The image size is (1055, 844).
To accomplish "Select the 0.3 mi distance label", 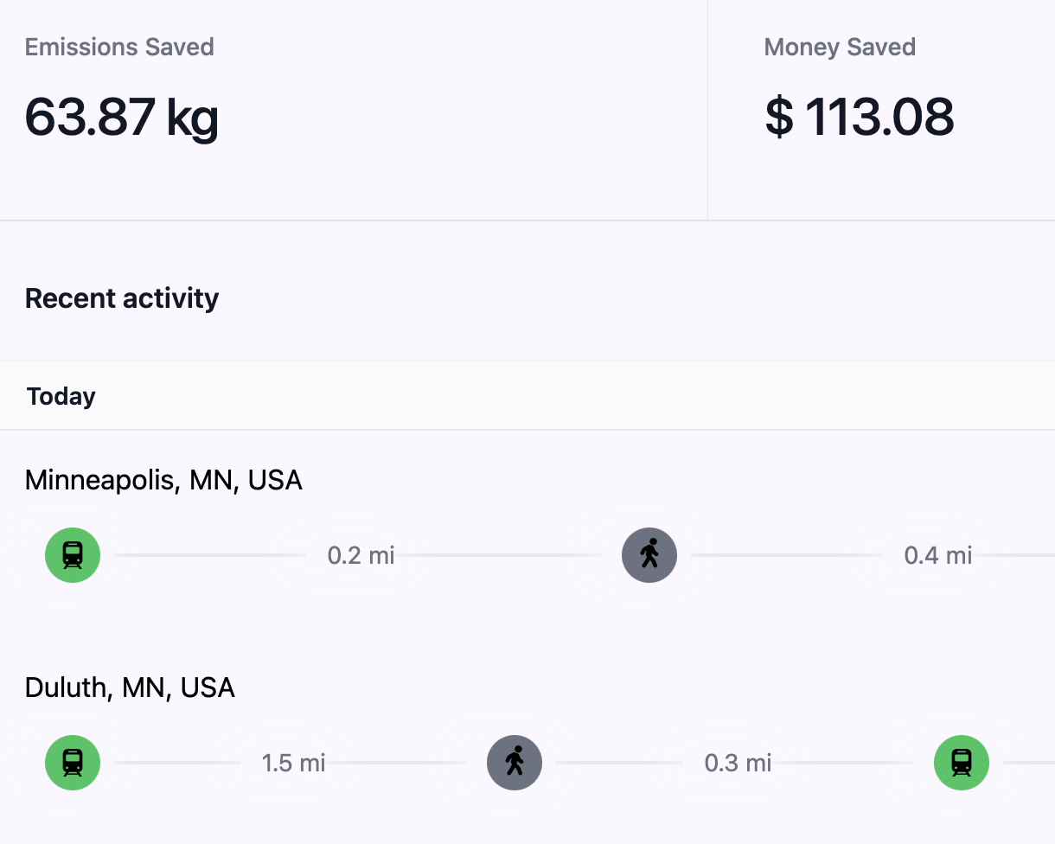I will [738, 763].
